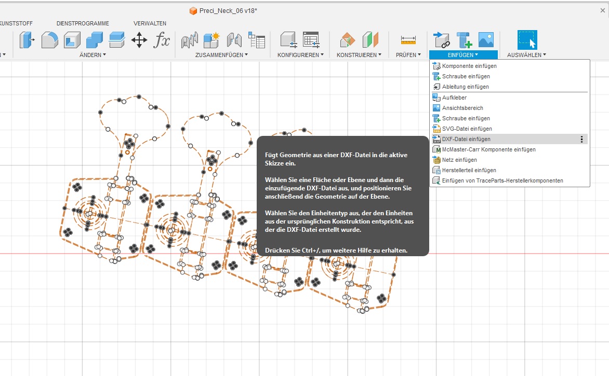Open the KONSTRUIEREN dropdown
The width and height of the screenshot is (609, 376).
(359, 55)
